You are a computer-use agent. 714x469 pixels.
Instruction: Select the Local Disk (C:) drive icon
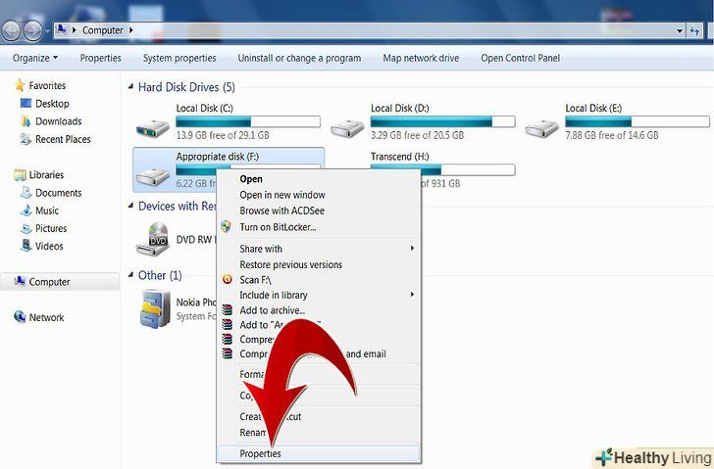tap(153, 127)
